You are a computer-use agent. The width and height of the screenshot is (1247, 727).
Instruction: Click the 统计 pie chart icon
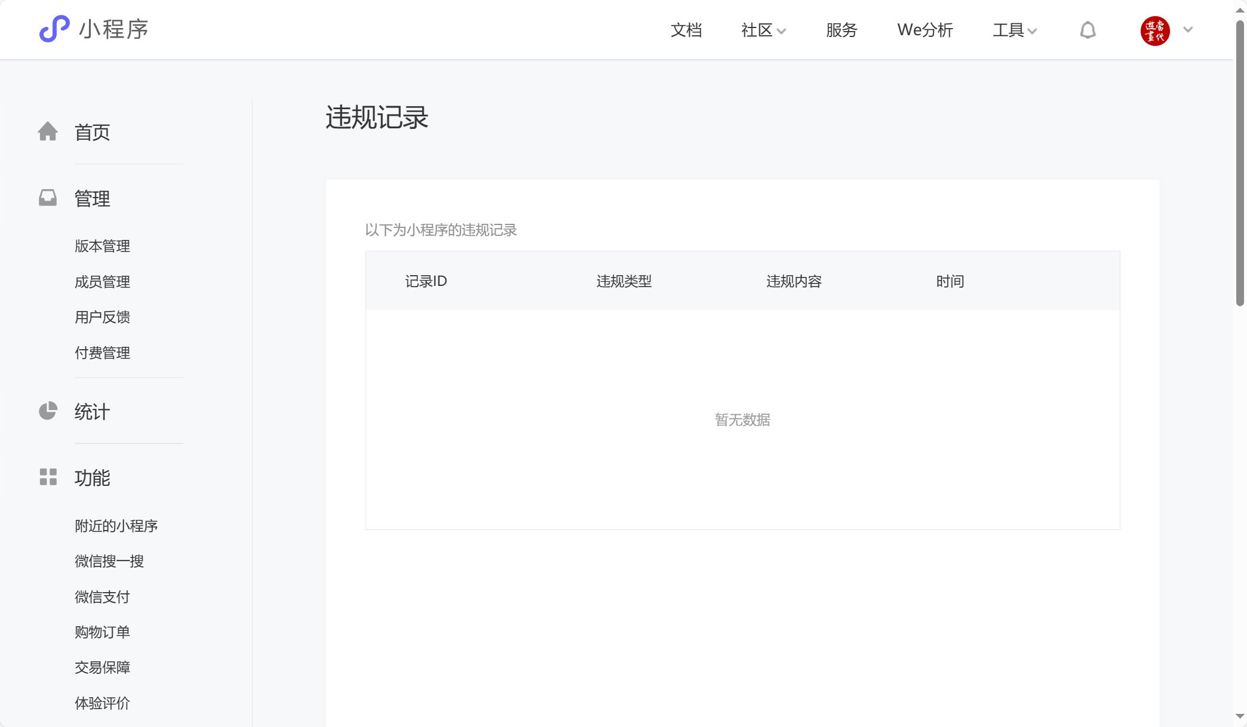point(48,411)
